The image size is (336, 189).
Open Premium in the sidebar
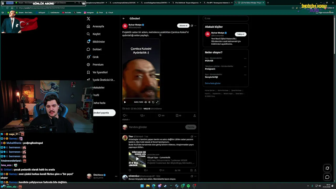(x=95, y=65)
